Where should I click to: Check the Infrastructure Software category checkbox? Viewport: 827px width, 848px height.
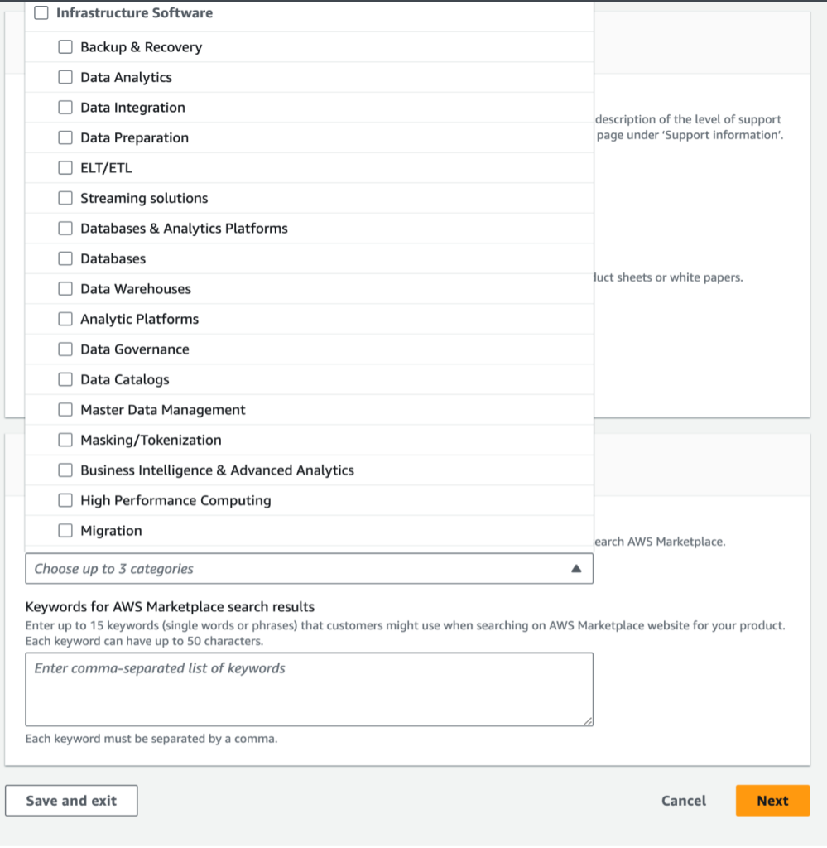[x=40, y=12]
